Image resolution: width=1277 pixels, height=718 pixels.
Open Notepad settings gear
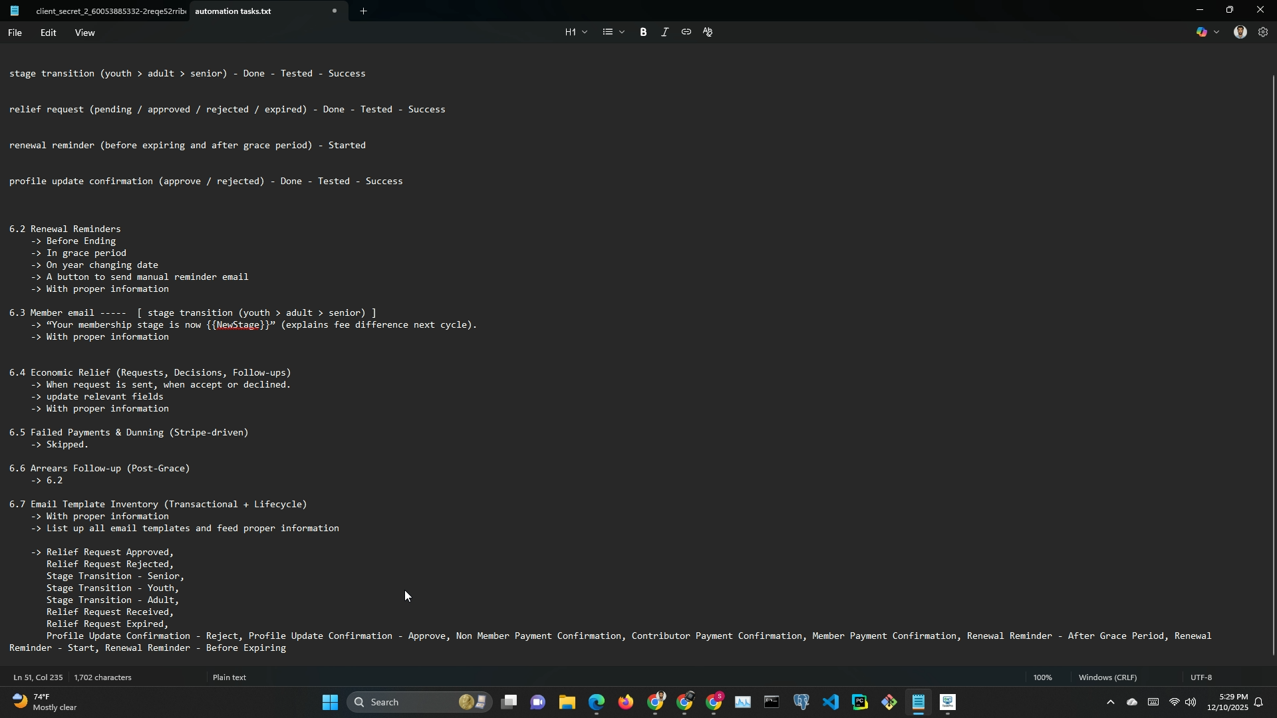coord(1263,32)
